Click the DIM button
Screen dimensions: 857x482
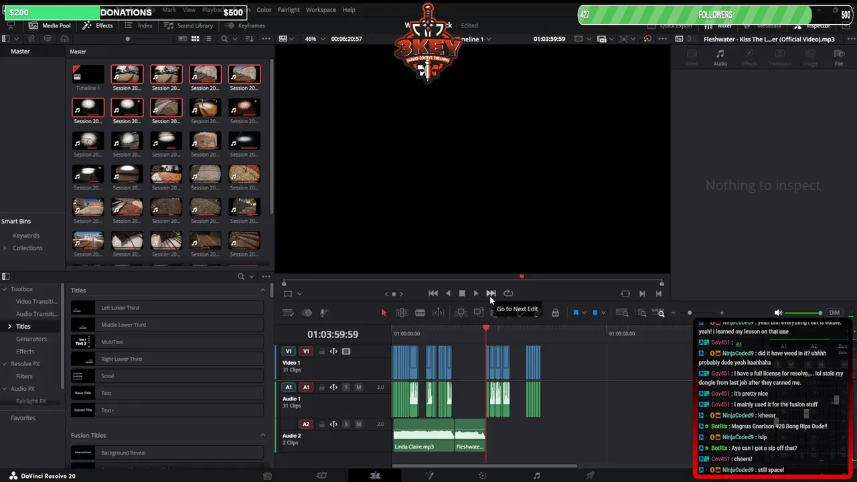[x=834, y=313]
